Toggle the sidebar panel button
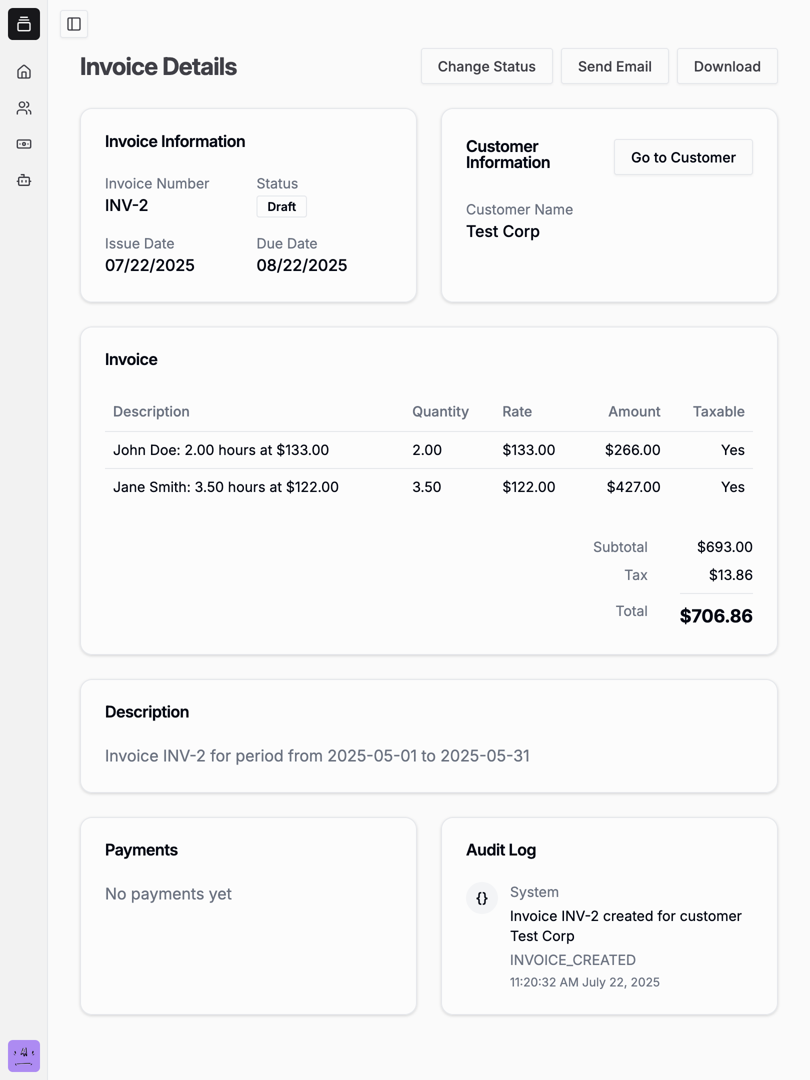The width and height of the screenshot is (810, 1080). [x=74, y=24]
